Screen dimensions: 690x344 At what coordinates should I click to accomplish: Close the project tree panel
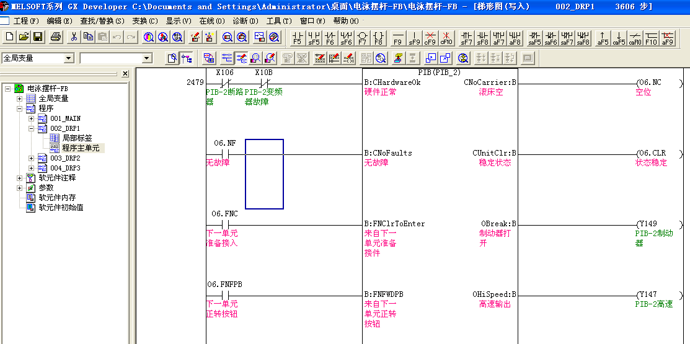[125, 74]
